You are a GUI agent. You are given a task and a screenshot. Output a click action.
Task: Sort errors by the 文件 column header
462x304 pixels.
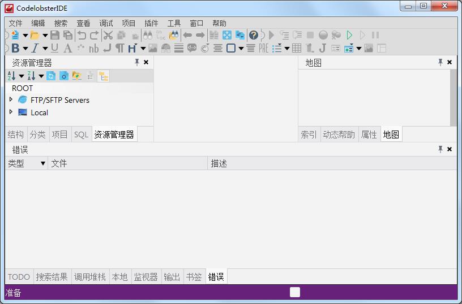point(128,163)
